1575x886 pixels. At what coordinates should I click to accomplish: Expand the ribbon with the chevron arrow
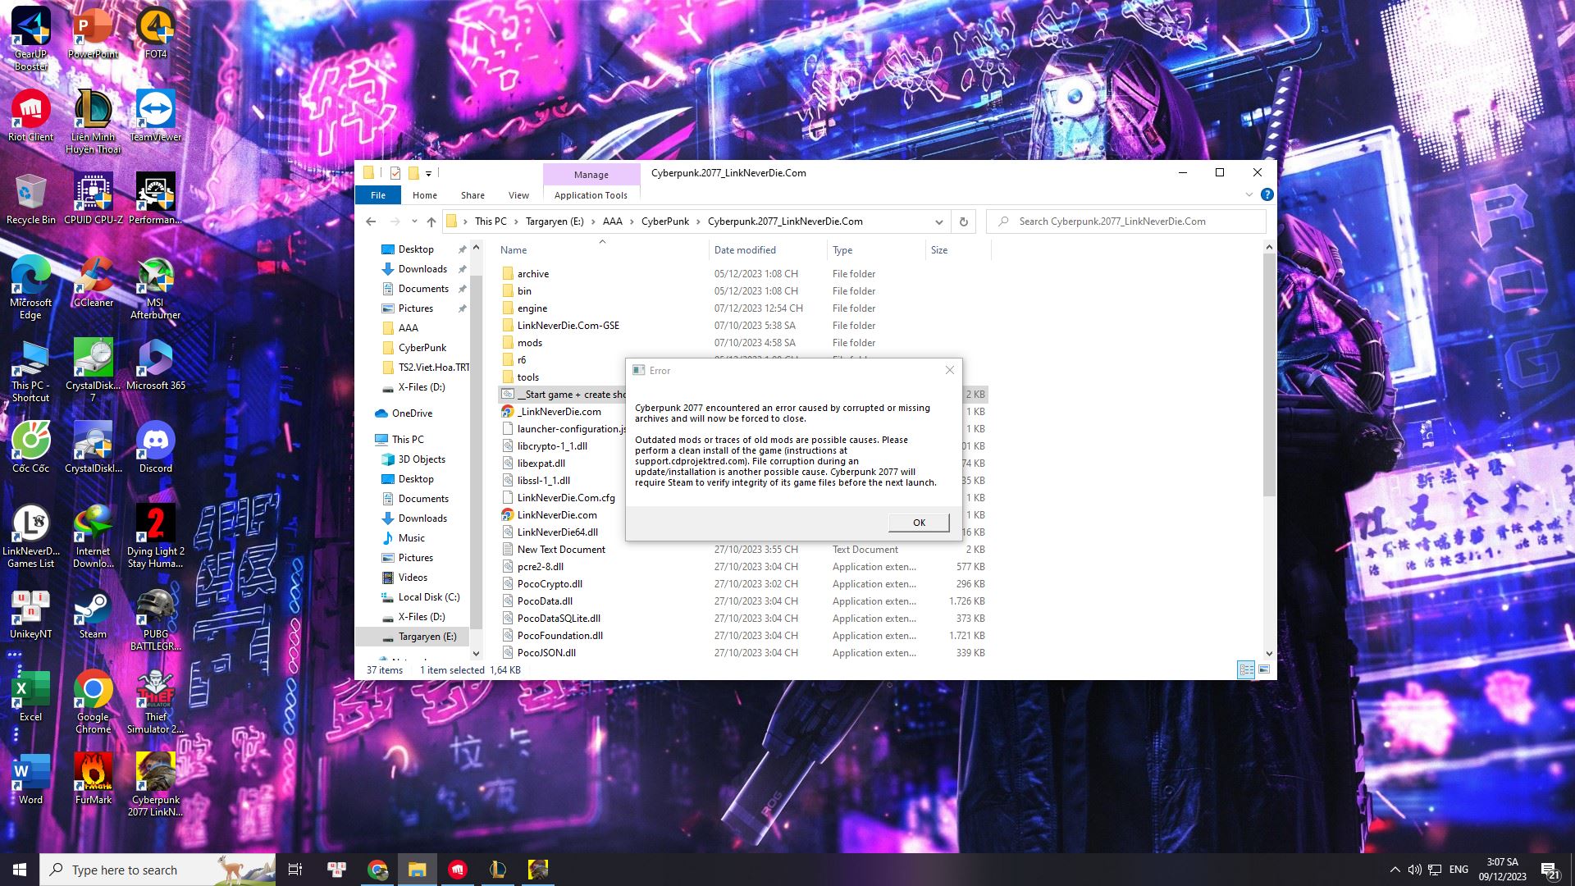click(x=1248, y=195)
